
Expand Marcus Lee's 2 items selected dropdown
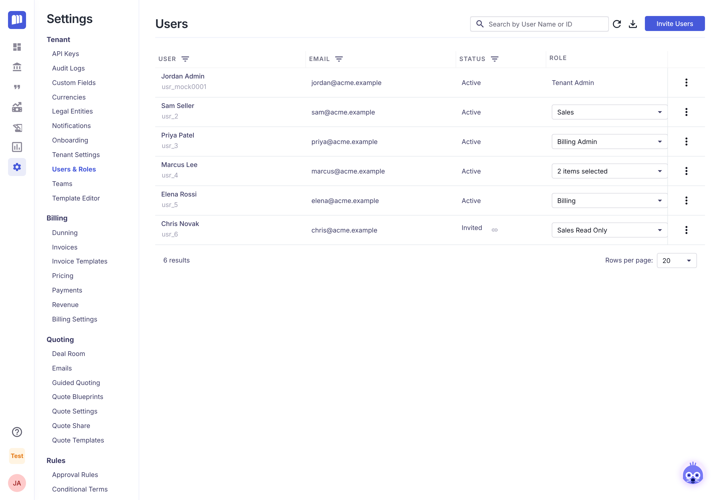click(609, 171)
